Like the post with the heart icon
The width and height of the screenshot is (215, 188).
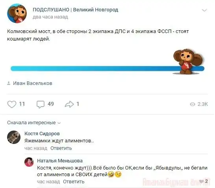(12, 104)
